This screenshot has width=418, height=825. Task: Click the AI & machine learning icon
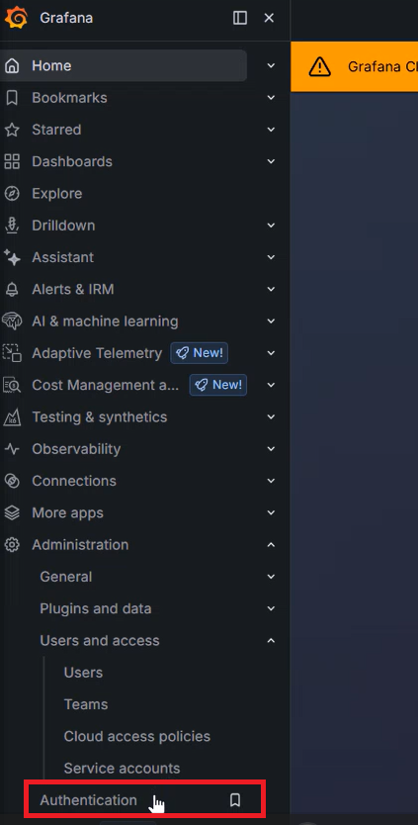(12, 321)
